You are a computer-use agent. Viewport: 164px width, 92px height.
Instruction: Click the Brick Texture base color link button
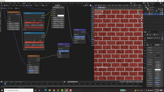click(157, 60)
